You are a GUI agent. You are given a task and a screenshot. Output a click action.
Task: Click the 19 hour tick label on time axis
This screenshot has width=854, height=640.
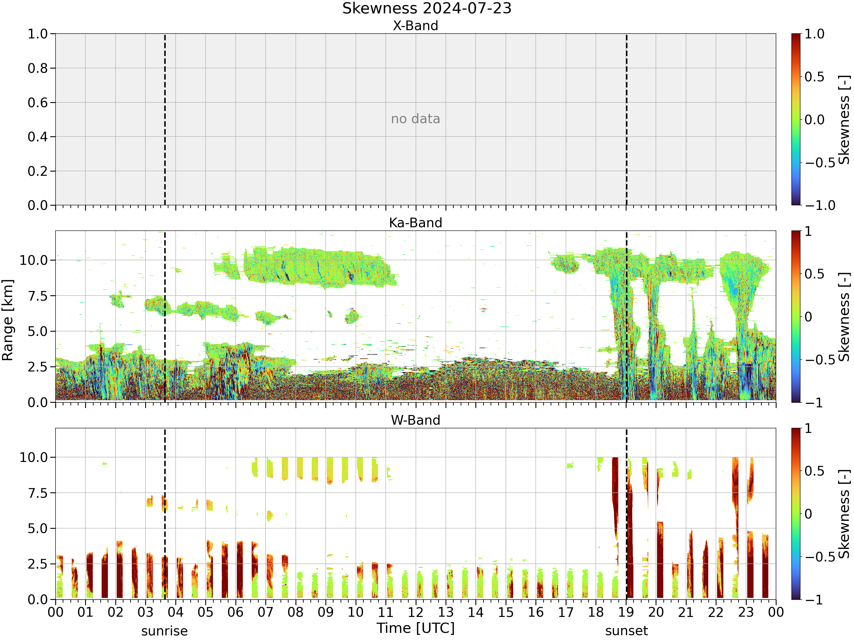(626, 612)
